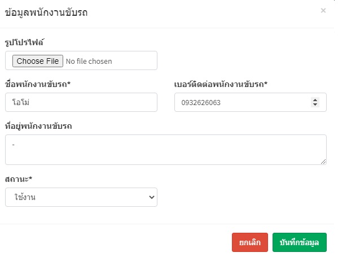
Task: Click the เบอร์ติดต่อพนักงานขับรถ* label
Action: [221, 84]
